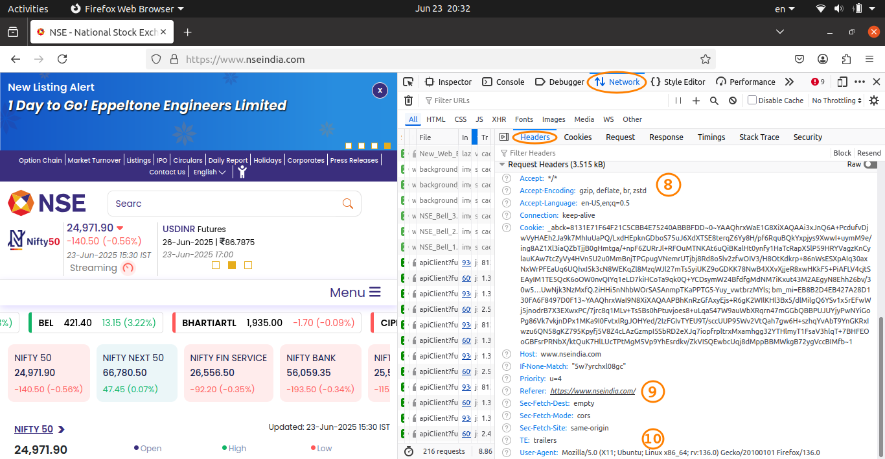Open Firefox Web Browser app menu
885x459 pixels.
tap(127, 8)
